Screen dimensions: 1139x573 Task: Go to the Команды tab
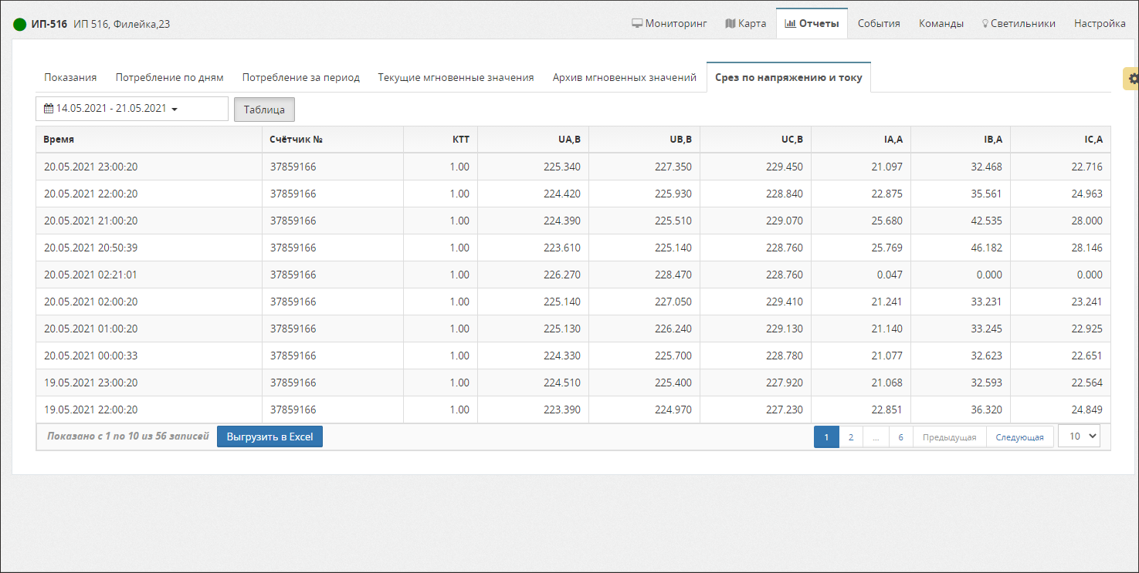pyautogui.click(x=941, y=23)
